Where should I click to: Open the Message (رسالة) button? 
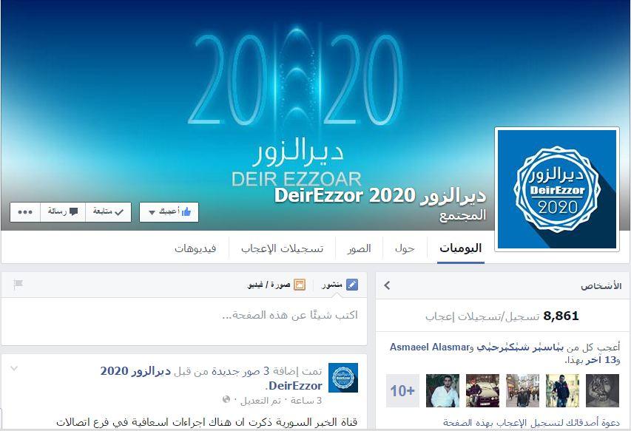click(x=63, y=212)
